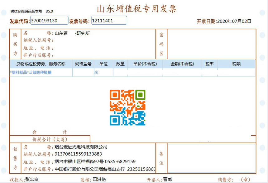Click the 税额 column header
The width and height of the screenshot is (268, 183).
[236, 64]
